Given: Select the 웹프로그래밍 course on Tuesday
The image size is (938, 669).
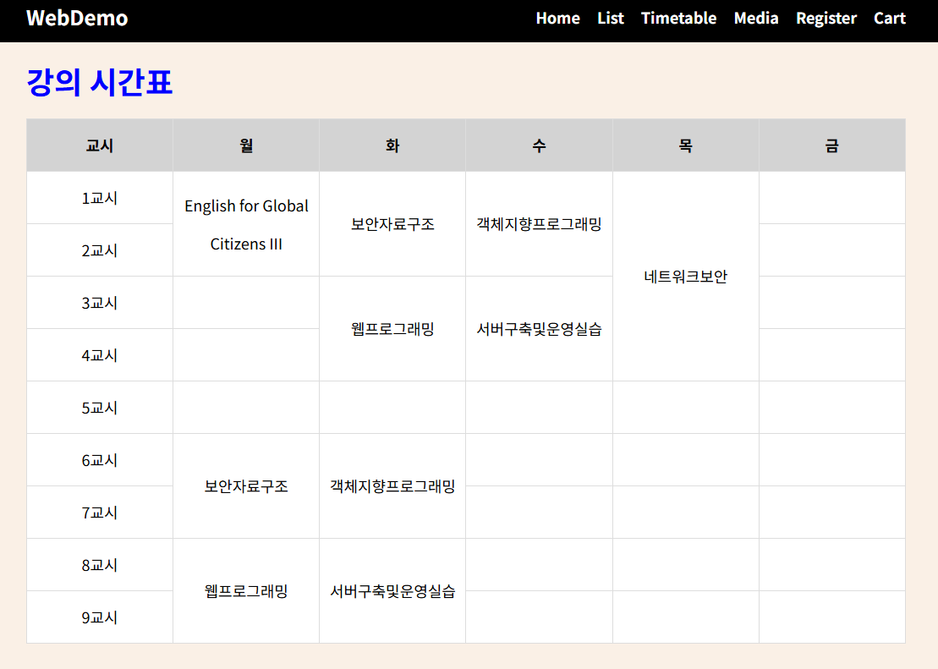Looking at the screenshot, I should (392, 328).
